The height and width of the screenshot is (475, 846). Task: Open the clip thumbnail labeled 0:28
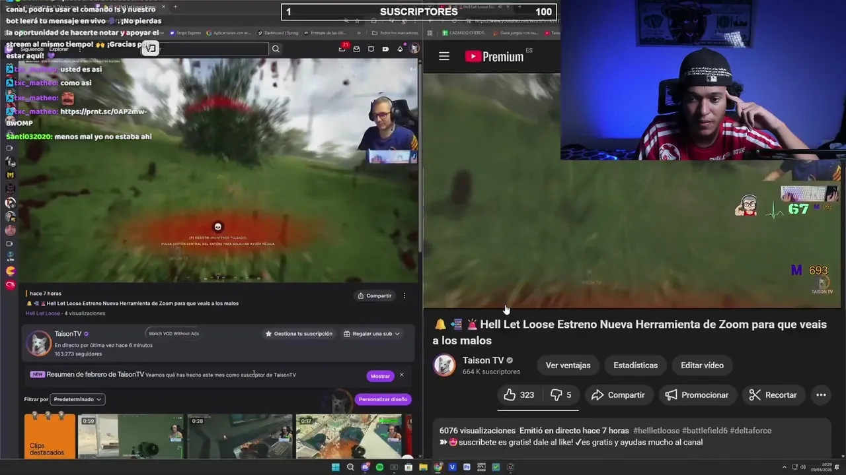(x=240, y=435)
